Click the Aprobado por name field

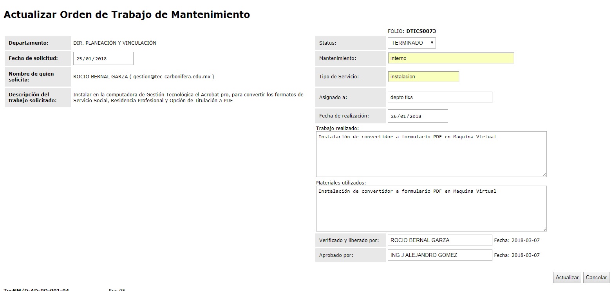pos(439,255)
